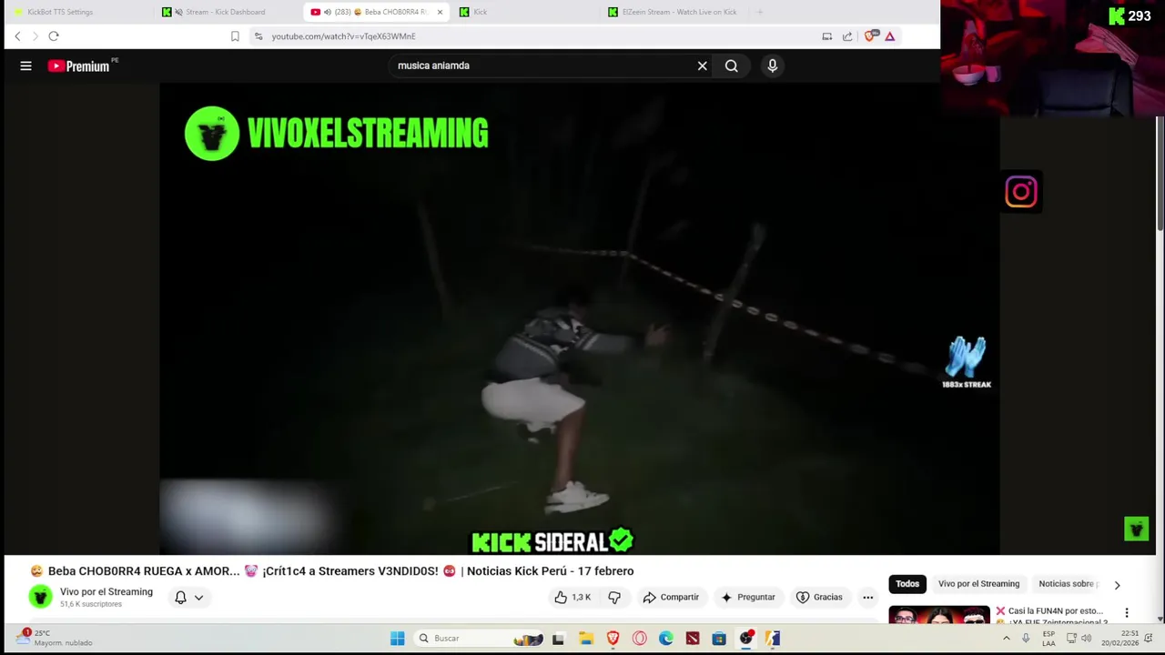
Task: Click the tray microphone icon
Action: [1026, 639]
